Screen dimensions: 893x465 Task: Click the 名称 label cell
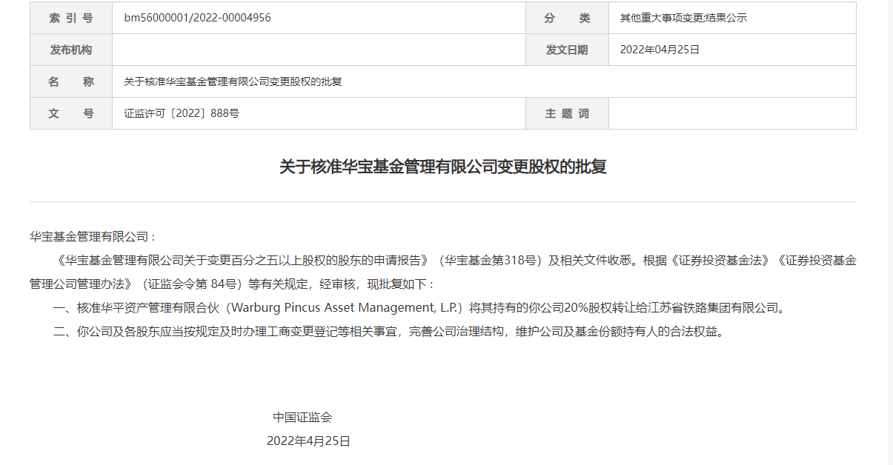(71, 81)
